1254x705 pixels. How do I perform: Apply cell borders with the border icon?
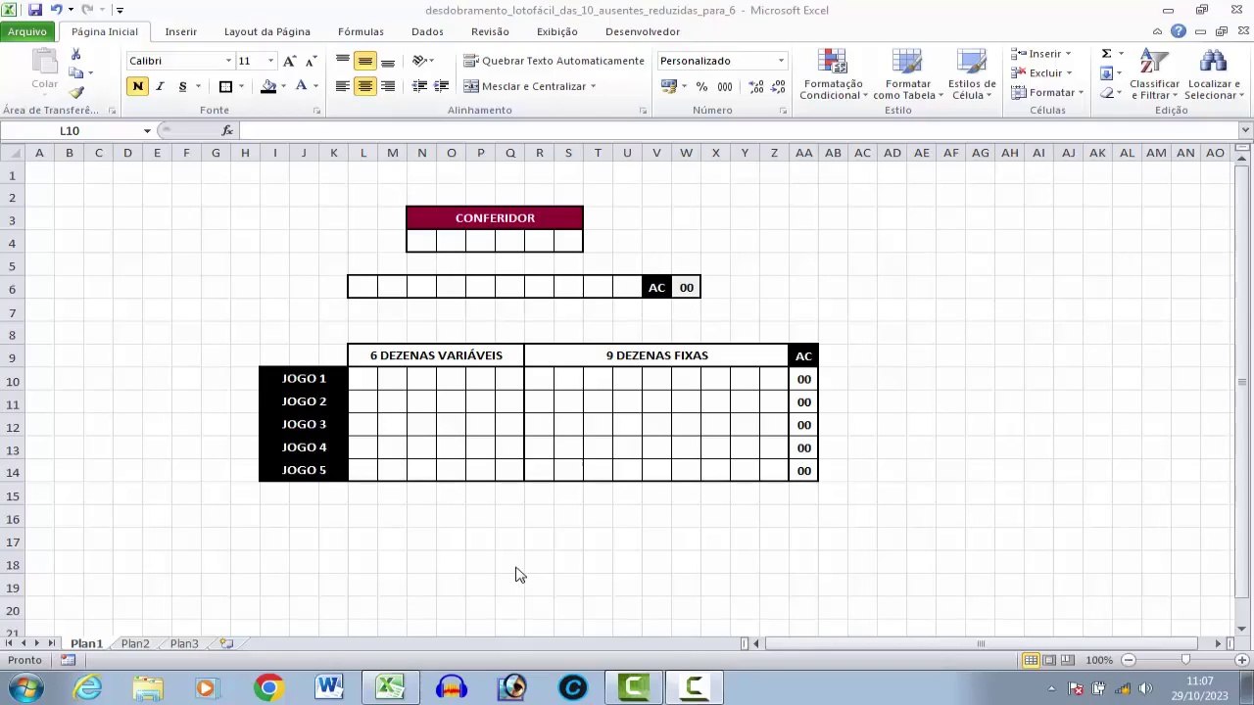click(x=225, y=86)
